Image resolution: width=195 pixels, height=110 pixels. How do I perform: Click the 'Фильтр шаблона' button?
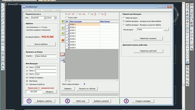coord(41,44)
